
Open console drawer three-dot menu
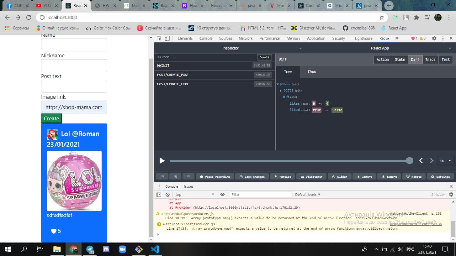(159, 186)
